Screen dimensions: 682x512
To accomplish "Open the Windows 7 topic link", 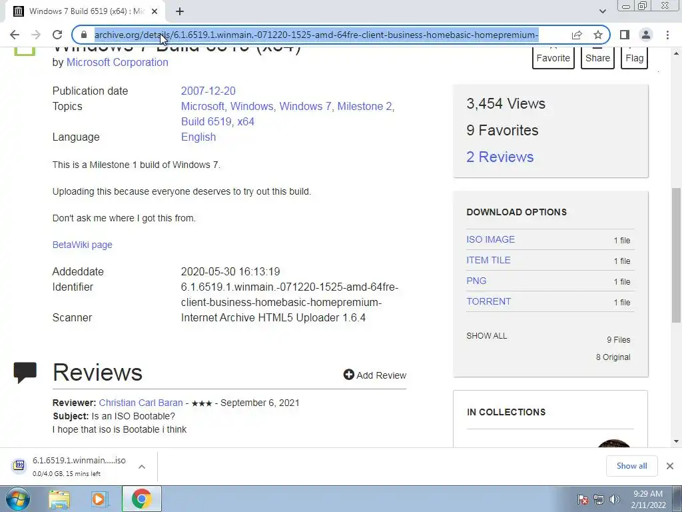I will (x=305, y=106).
